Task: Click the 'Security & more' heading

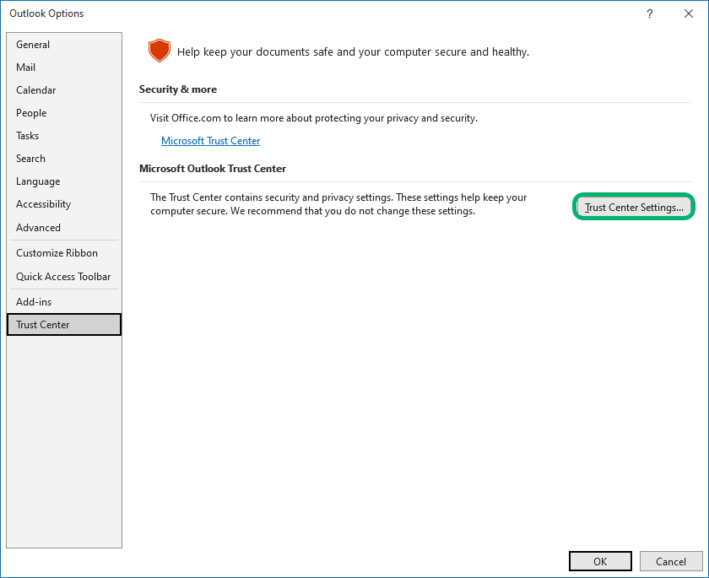Action: 178,89
